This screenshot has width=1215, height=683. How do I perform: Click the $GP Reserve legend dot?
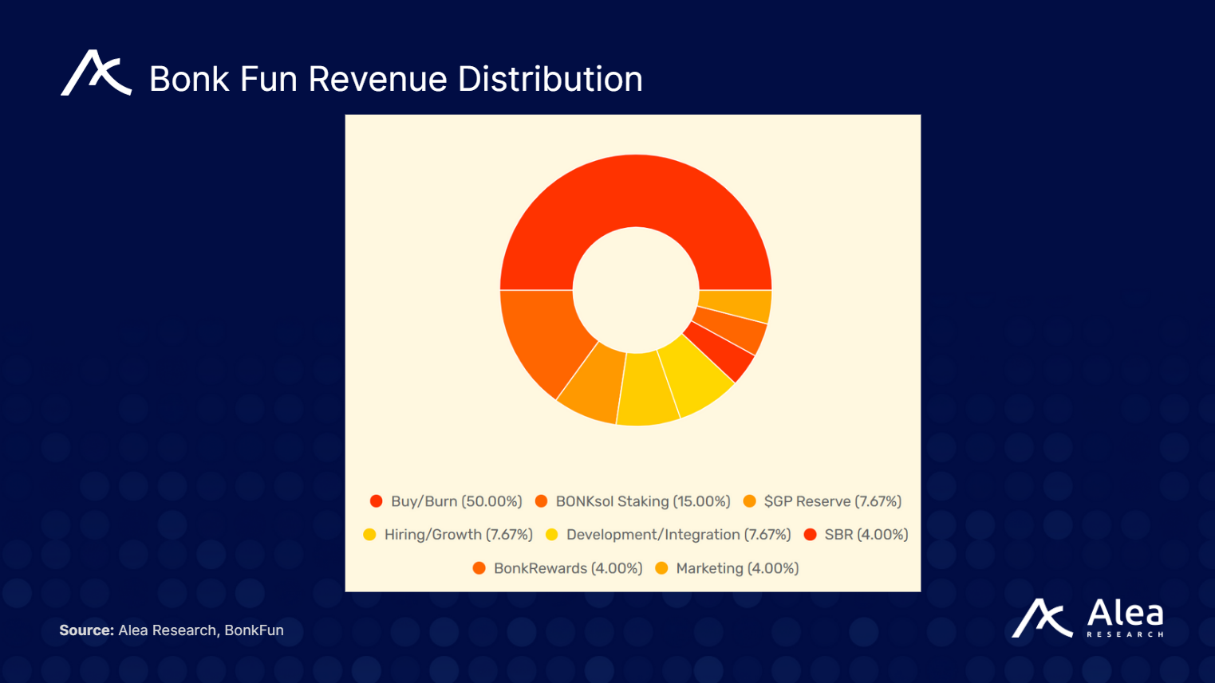[x=750, y=501]
